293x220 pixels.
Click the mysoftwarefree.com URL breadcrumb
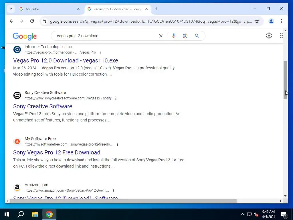pos(69,144)
